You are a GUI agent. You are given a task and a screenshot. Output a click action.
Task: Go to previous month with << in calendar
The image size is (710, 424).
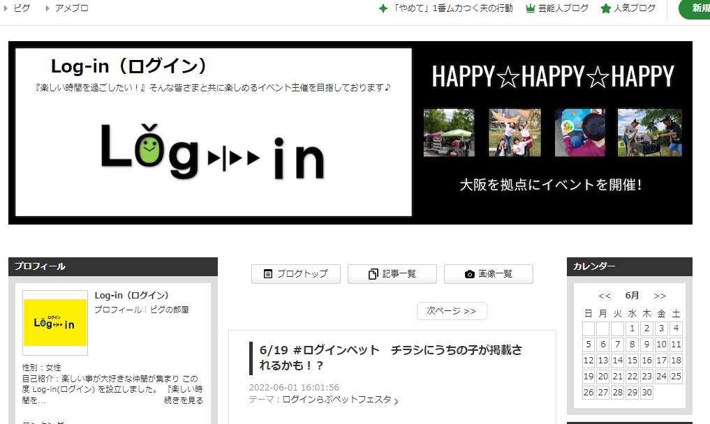click(605, 296)
